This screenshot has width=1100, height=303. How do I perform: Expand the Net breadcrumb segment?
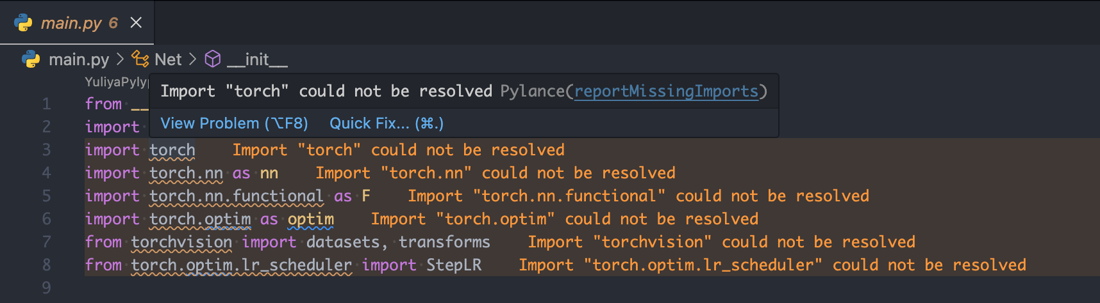(168, 59)
